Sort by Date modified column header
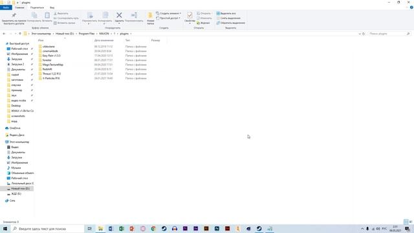The image size is (414, 233). (104, 40)
